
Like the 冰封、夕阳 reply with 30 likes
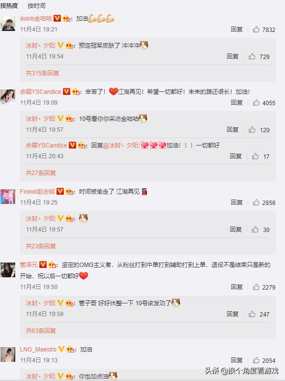255,230
